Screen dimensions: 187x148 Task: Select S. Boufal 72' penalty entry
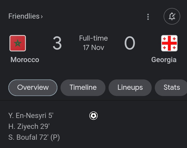pyautogui.click(x=34, y=137)
